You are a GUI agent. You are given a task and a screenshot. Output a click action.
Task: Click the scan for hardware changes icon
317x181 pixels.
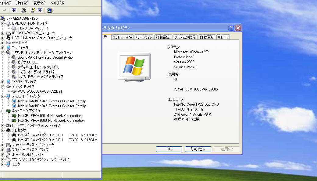point(49,10)
